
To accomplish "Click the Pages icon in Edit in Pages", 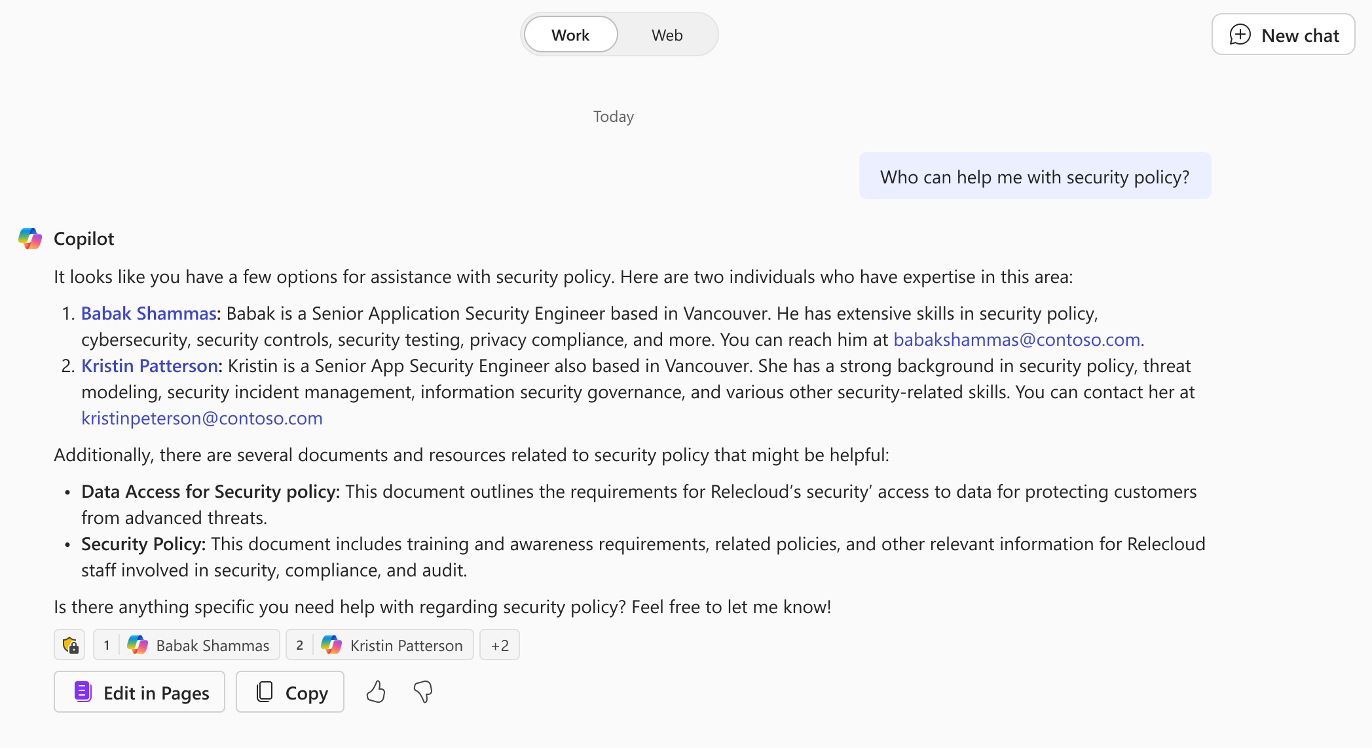I will (x=83, y=692).
